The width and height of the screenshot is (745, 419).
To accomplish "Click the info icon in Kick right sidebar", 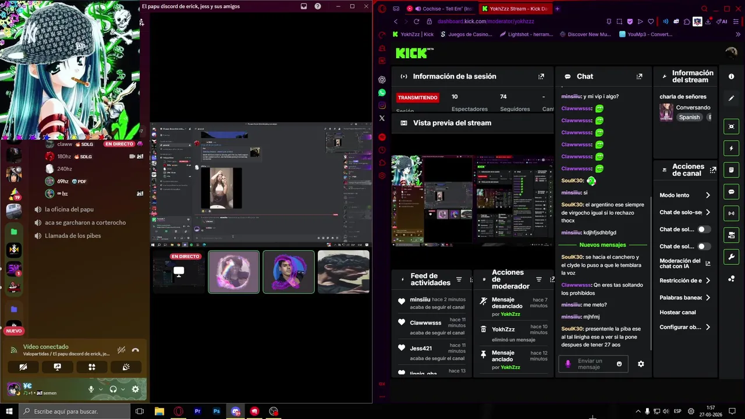I will pos(731,76).
